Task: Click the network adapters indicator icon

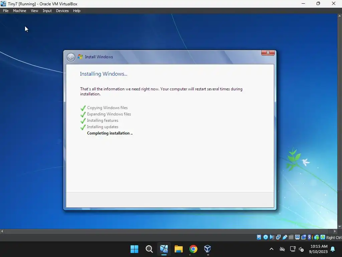Action: click(x=278, y=237)
